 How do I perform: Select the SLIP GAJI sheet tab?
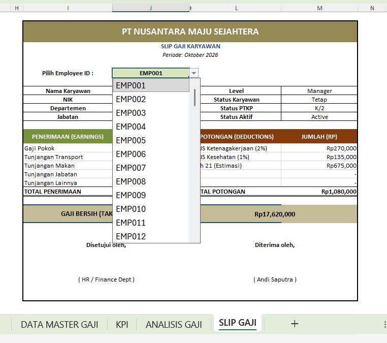[x=238, y=323]
